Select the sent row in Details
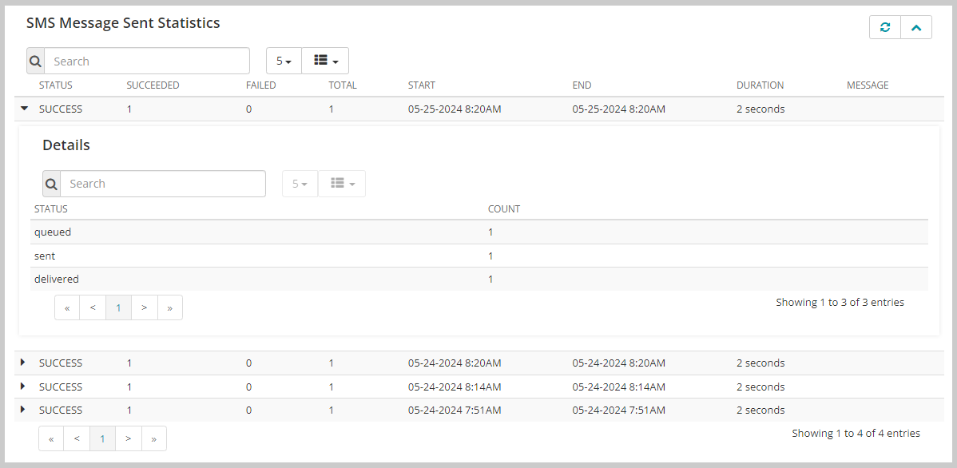Screen dimensions: 957x468 tap(479, 256)
